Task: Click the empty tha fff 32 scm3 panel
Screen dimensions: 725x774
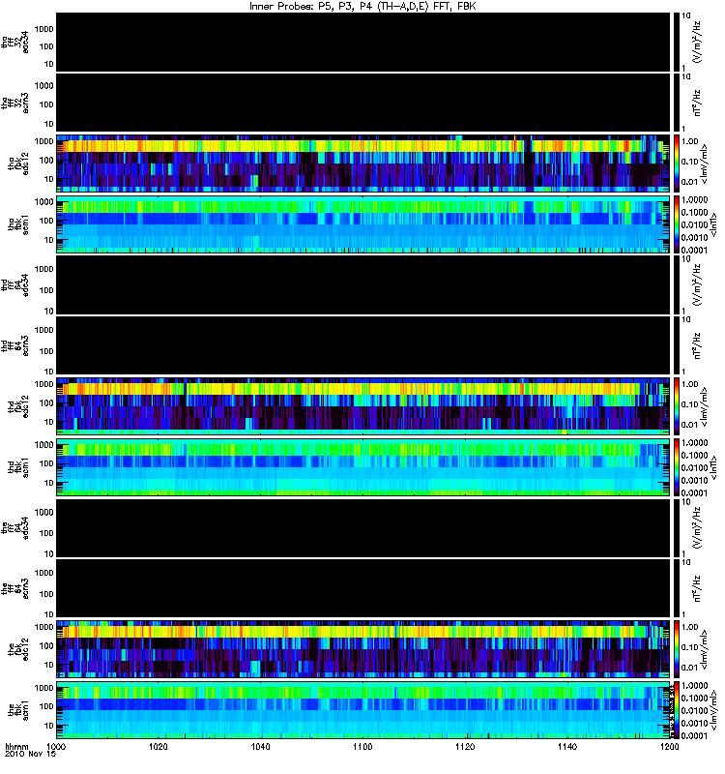Action: (x=363, y=103)
